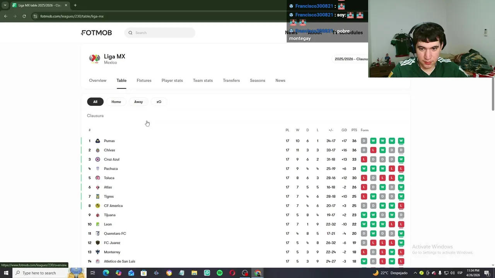Click the Queretaro FC team crest
Screen dimensions: 495x278
click(97, 234)
